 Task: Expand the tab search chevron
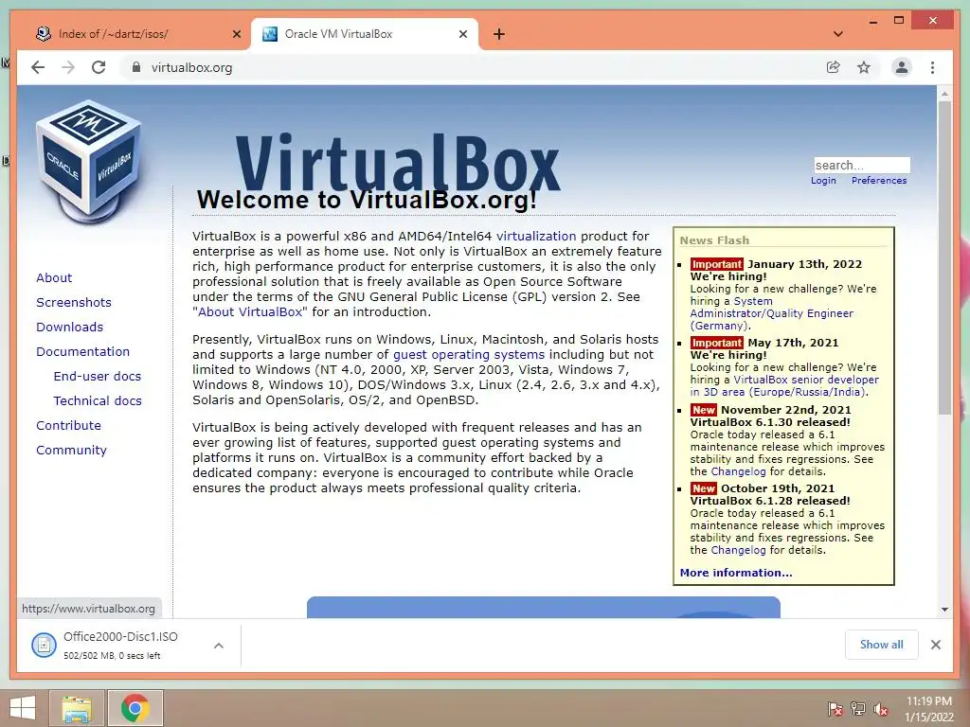pyautogui.click(x=837, y=34)
